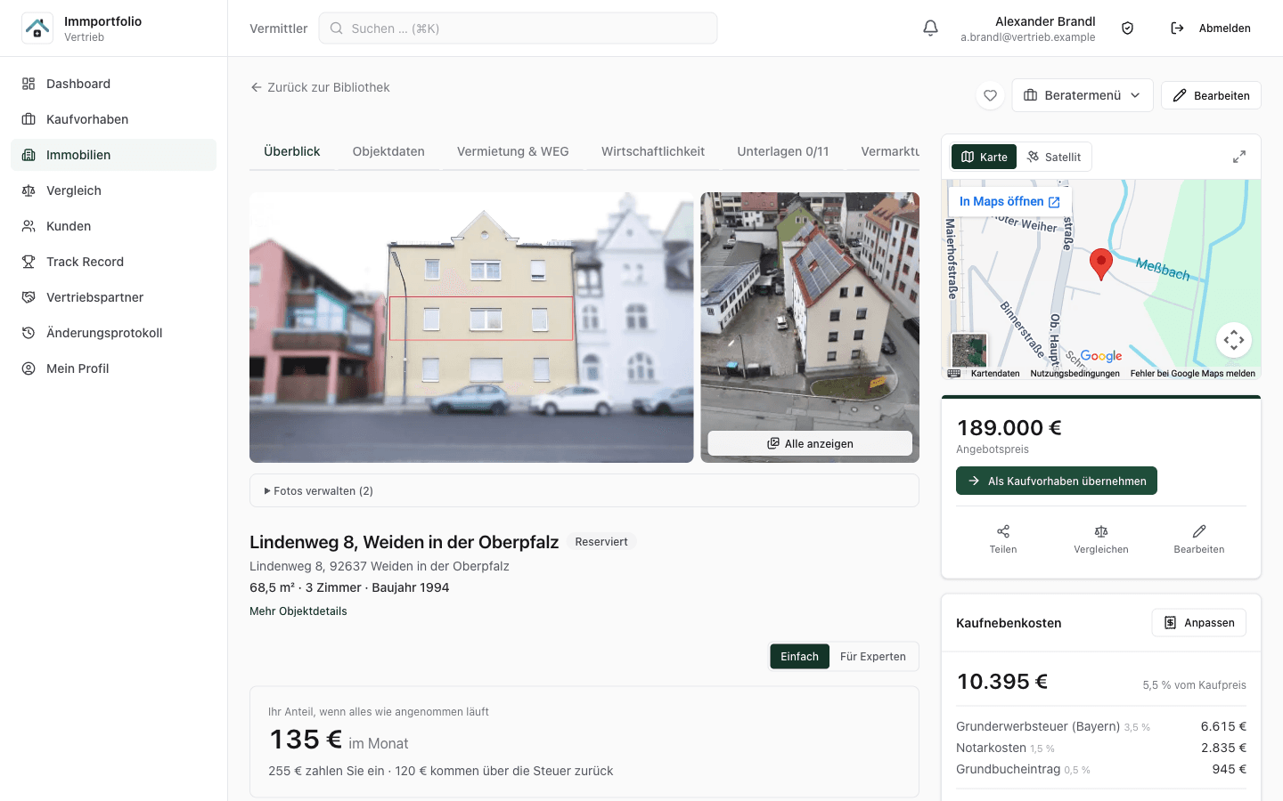Select the Satellit map view

click(1054, 157)
